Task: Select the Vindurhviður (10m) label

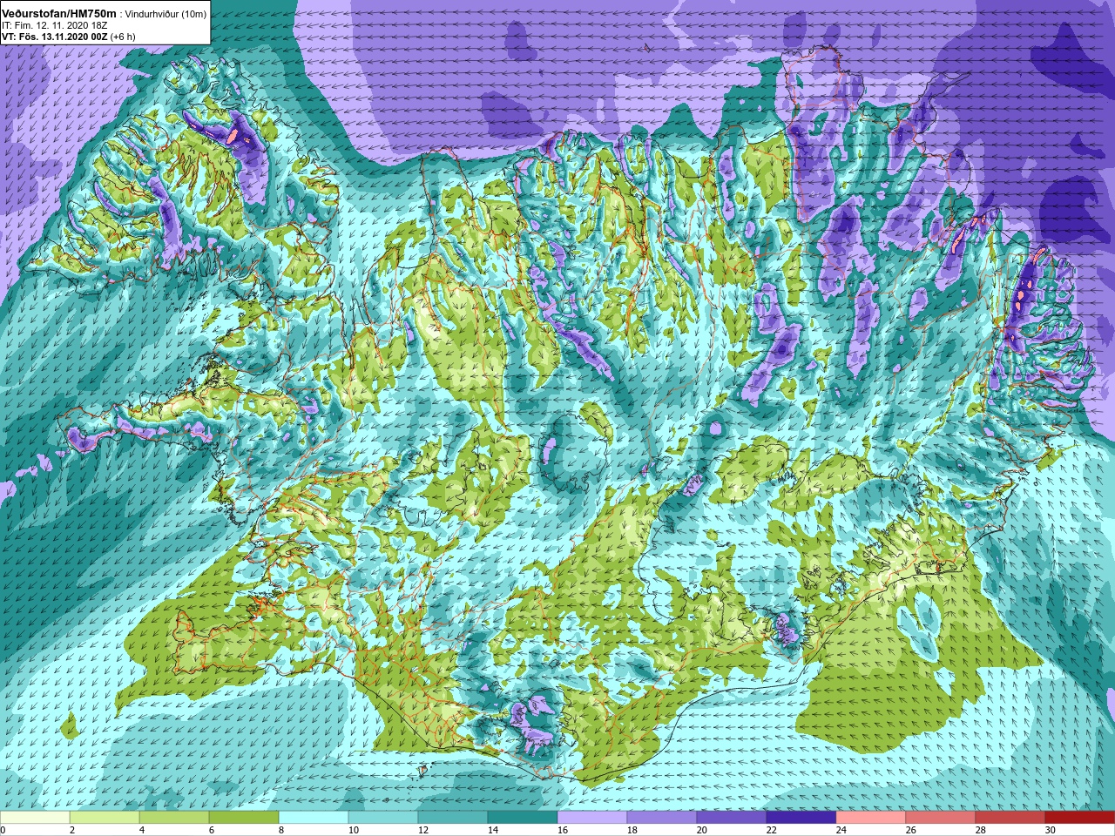Action: [x=166, y=13]
